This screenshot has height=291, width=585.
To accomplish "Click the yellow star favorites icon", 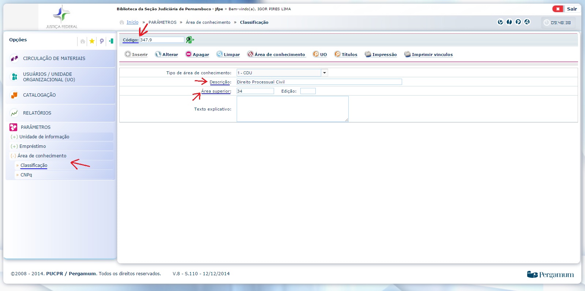I will (x=92, y=41).
